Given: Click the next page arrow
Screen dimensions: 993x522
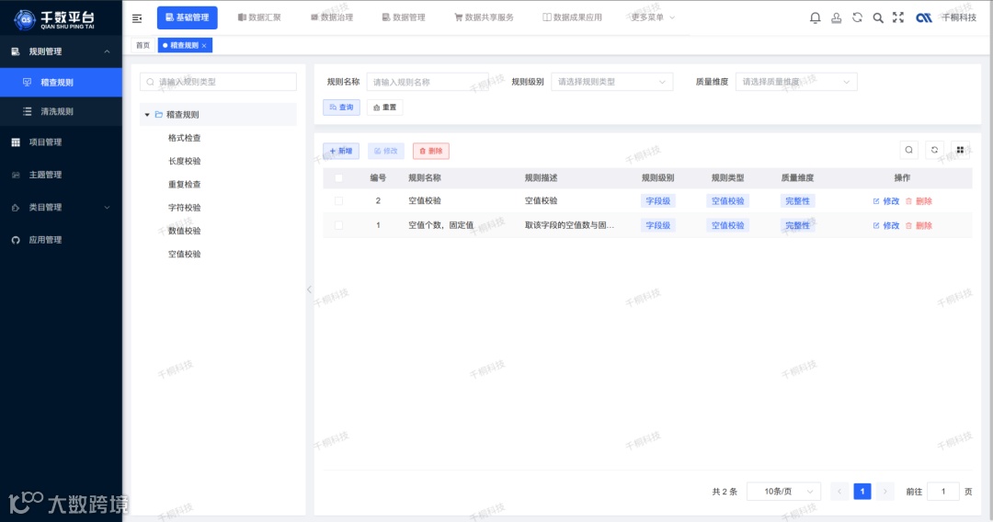Looking at the screenshot, I should click(x=885, y=492).
